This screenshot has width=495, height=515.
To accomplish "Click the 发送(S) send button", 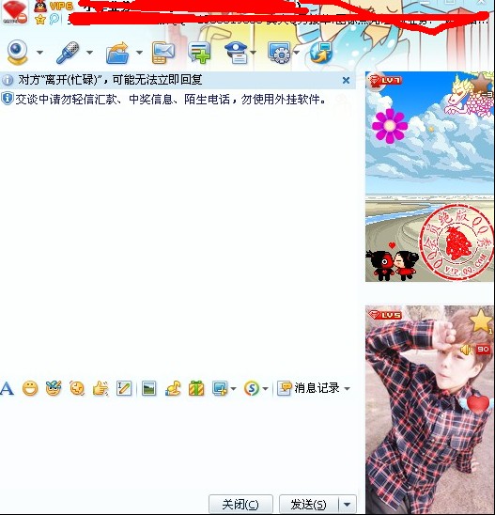I will point(308,504).
